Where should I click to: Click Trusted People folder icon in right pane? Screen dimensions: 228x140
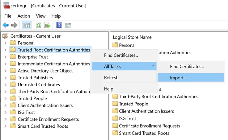tap(115, 104)
